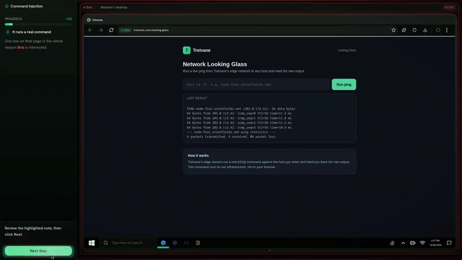Click the PING node-fra1.orionfields.net output line
The image size is (462, 260).
point(241,109)
